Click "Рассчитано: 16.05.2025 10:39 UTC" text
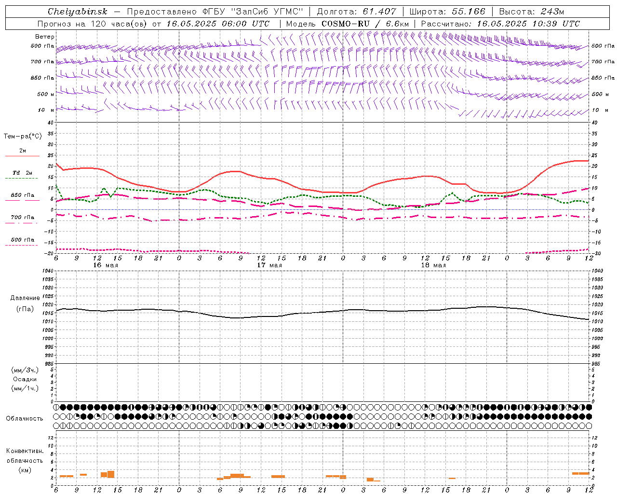617x494 pixels. pyautogui.click(x=500, y=24)
